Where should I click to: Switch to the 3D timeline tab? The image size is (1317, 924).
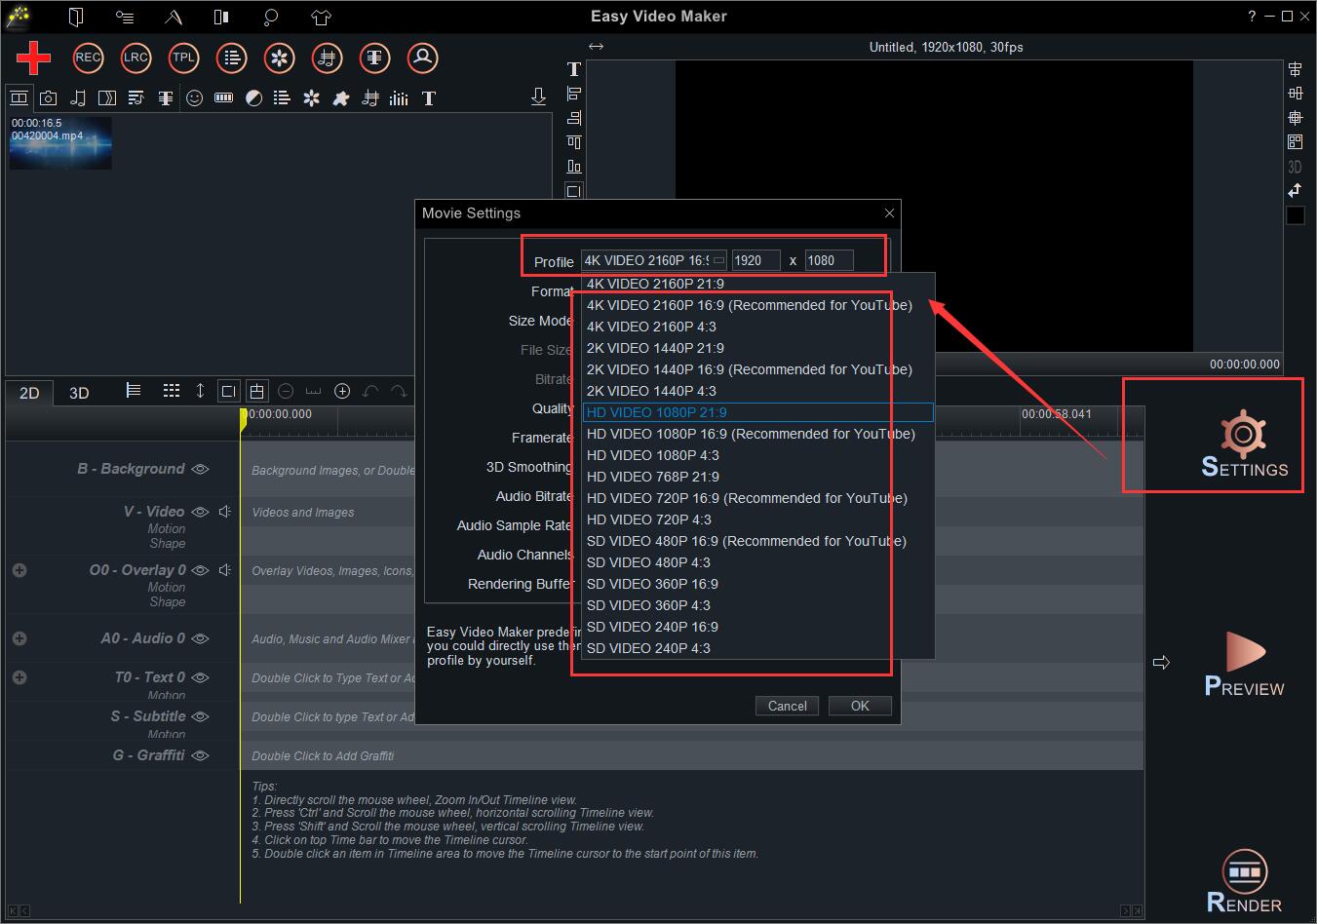pyautogui.click(x=79, y=393)
